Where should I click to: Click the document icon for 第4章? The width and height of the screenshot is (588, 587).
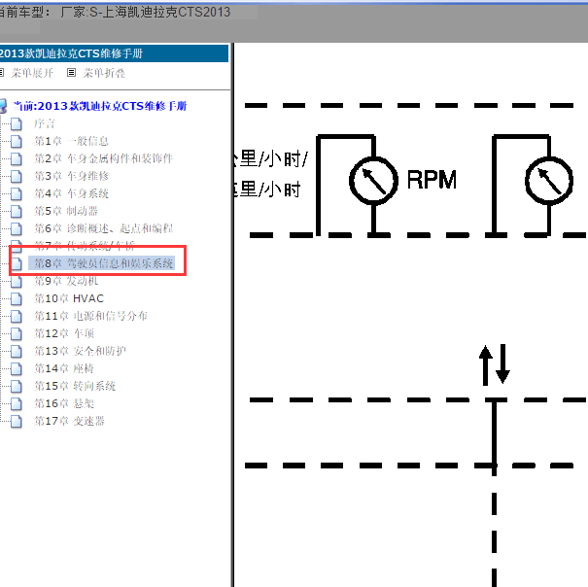click(17, 194)
